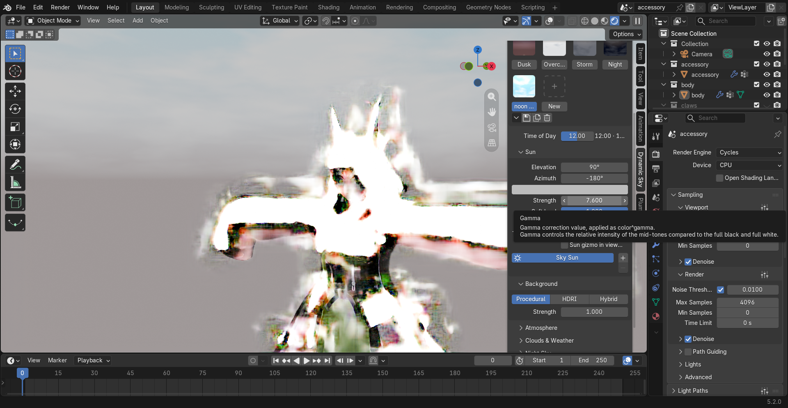The height and width of the screenshot is (408, 788).
Task: Toggle Noise Threshold checkbox
Action: coord(720,290)
